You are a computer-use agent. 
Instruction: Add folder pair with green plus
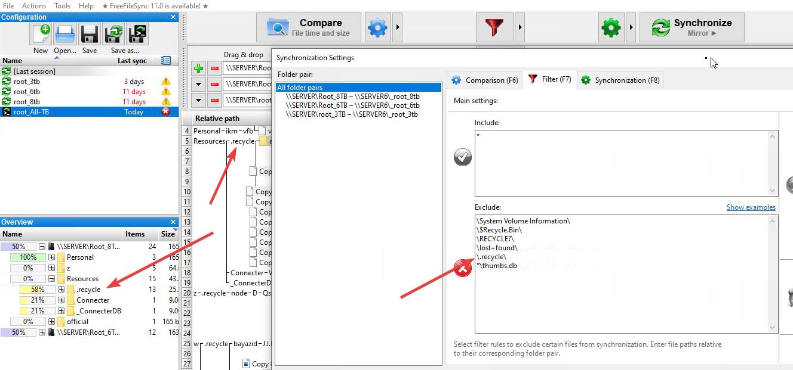click(x=198, y=68)
